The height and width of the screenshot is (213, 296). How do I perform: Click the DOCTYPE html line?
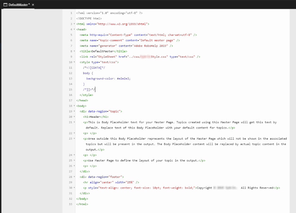pos(89,18)
